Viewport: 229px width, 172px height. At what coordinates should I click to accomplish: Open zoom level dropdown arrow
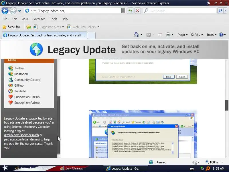(222, 162)
